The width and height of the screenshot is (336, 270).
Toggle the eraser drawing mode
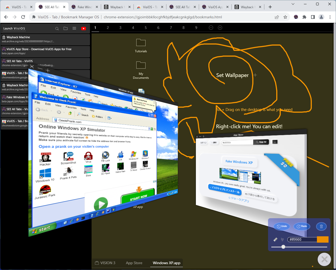pos(275,239)
